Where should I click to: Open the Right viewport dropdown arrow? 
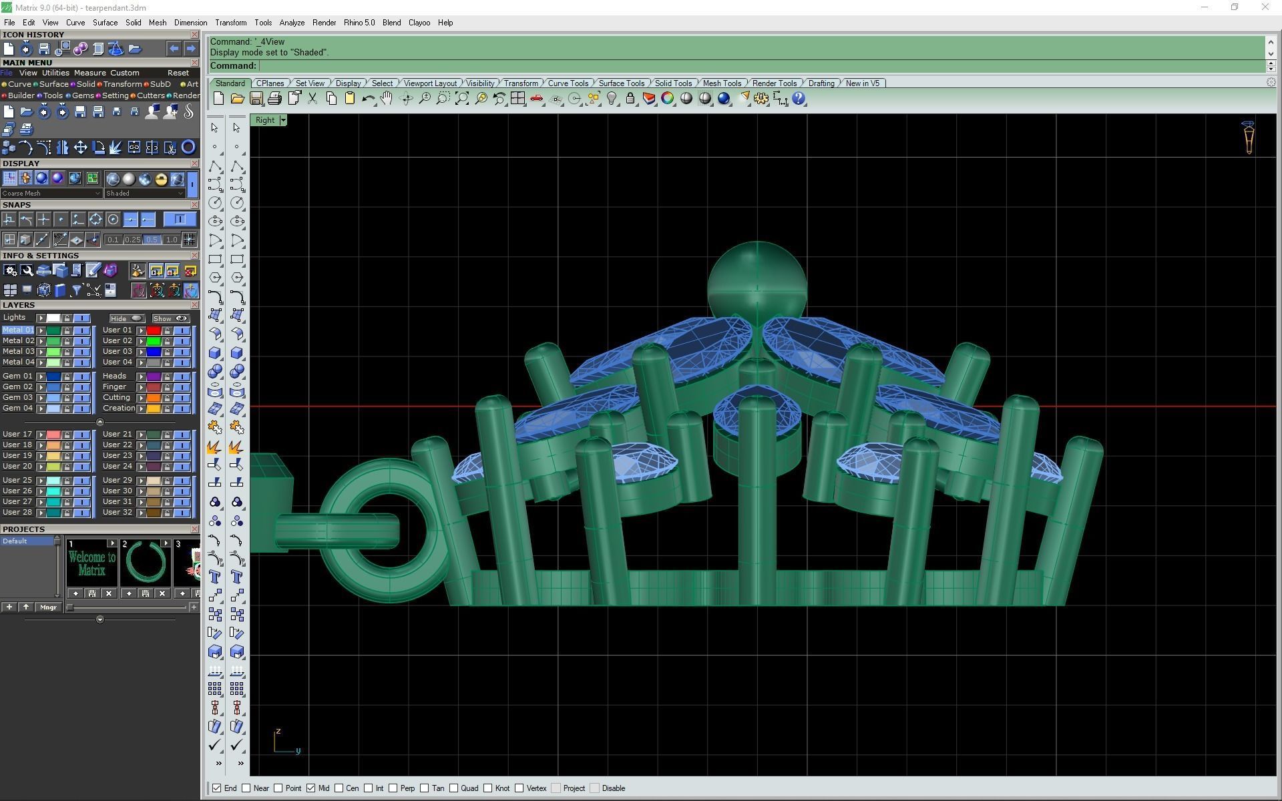[x=283, y=120]
